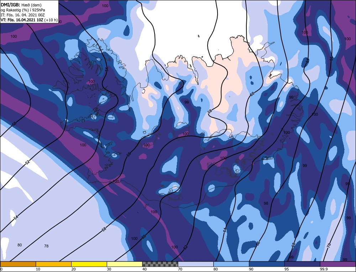The height and width of the screenshot is (272, 356).
Task: Select the dark indigo 95–99.9 legend swatch
Action: [x=302, y=264]
